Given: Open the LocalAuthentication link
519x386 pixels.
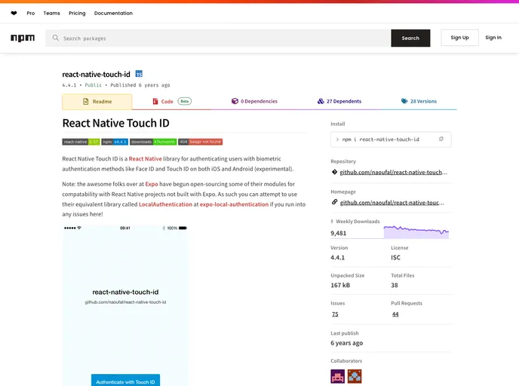Looking at the screenshot, I should point(165,204).
